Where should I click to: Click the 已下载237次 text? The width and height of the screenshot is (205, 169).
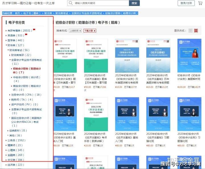pyautogui.click(x=130, y=87)
